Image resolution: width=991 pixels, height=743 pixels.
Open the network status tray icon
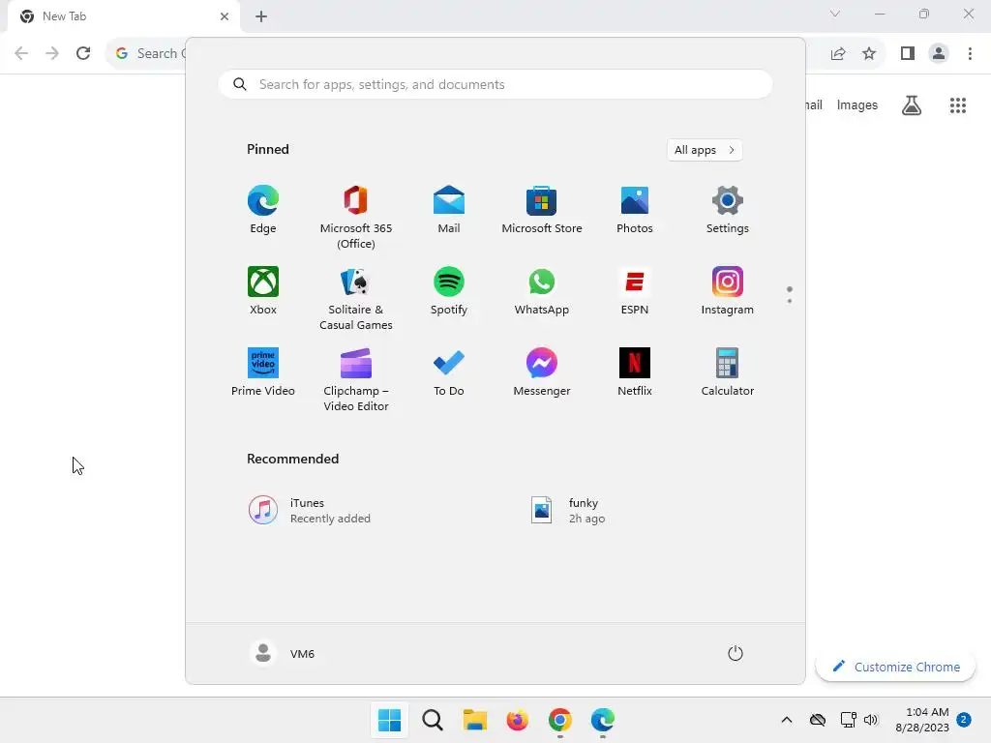pos(848,720)
